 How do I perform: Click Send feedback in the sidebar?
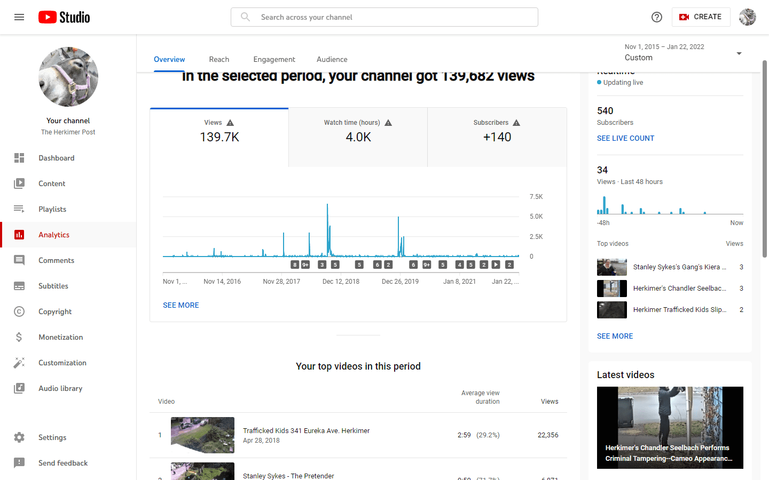[x=68, y=463]
